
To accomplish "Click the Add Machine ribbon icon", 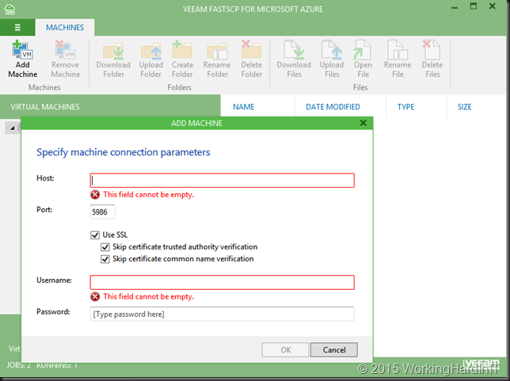I will coord(22,49).
